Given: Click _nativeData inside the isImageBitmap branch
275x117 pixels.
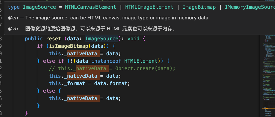Looking at the screenshot, I should click(82, 54).
